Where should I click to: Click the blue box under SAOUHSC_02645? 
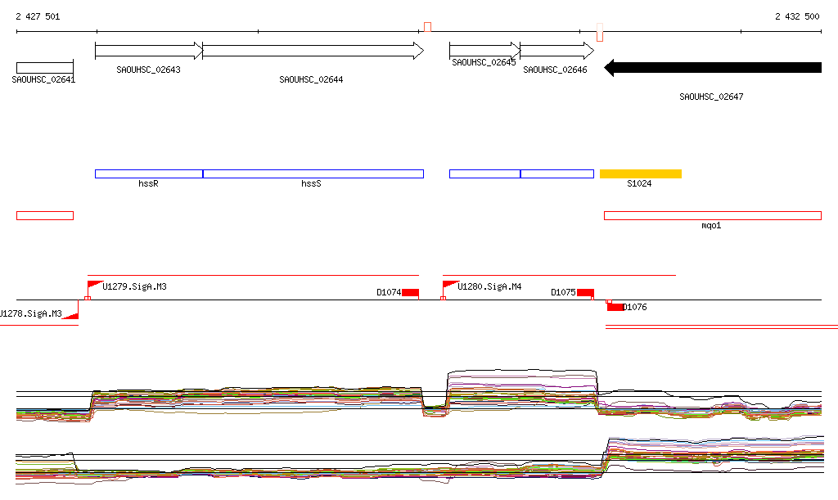pos(484,173)
